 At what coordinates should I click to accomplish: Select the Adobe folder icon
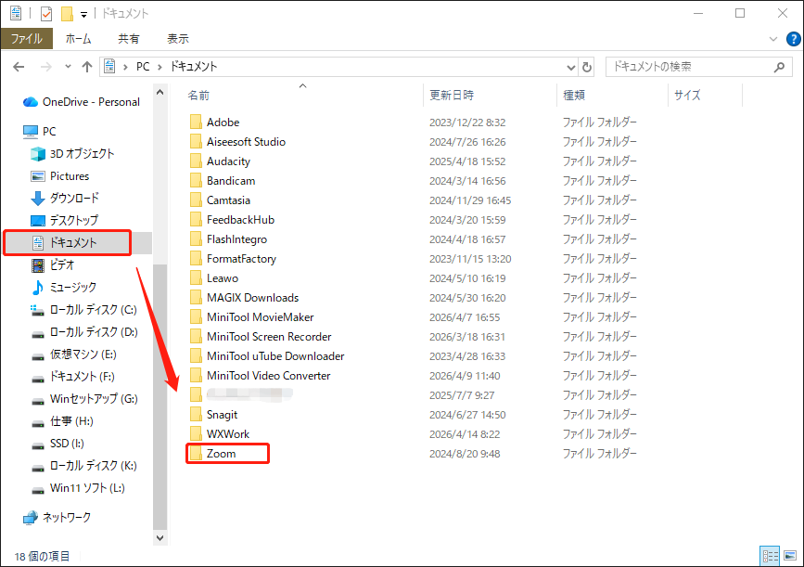196,122
